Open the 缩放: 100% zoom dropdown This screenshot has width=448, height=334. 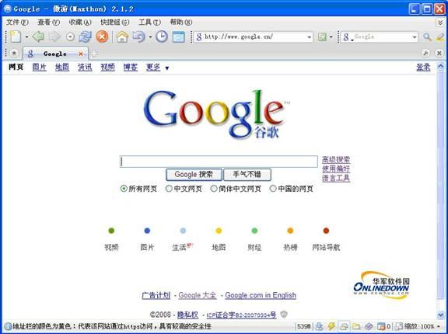439,326
